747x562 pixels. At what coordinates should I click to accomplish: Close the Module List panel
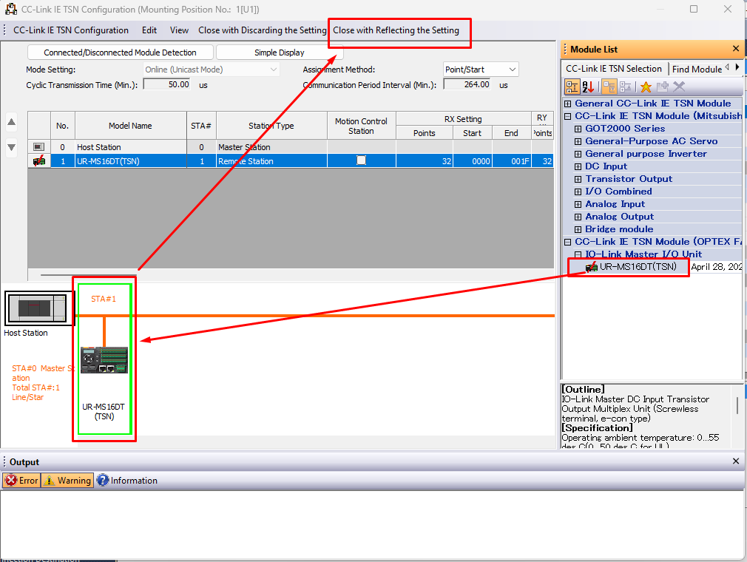click(736, 49)
